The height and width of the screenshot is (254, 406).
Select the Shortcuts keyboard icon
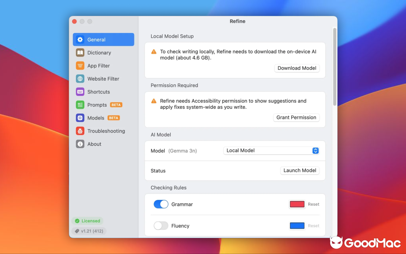click(x=80, y=91)
